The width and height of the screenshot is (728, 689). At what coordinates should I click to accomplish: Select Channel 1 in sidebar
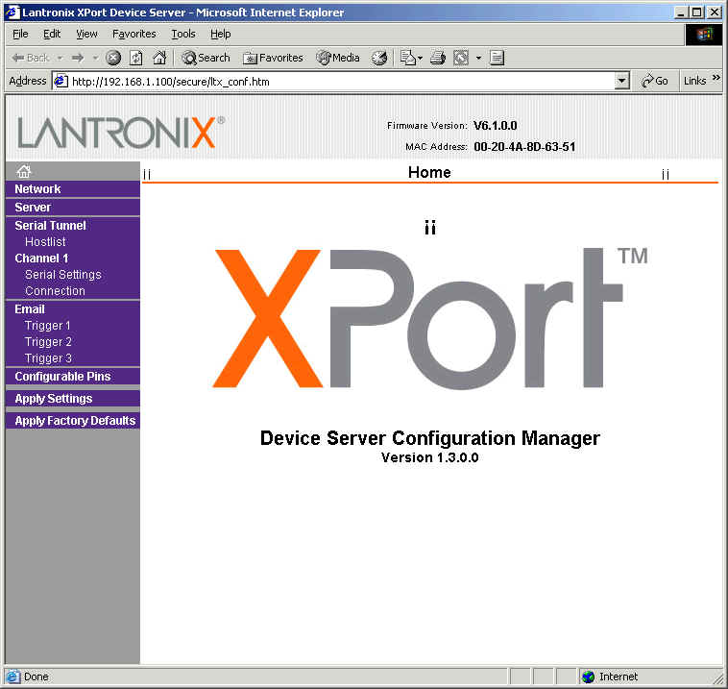[x=41, y=258]
